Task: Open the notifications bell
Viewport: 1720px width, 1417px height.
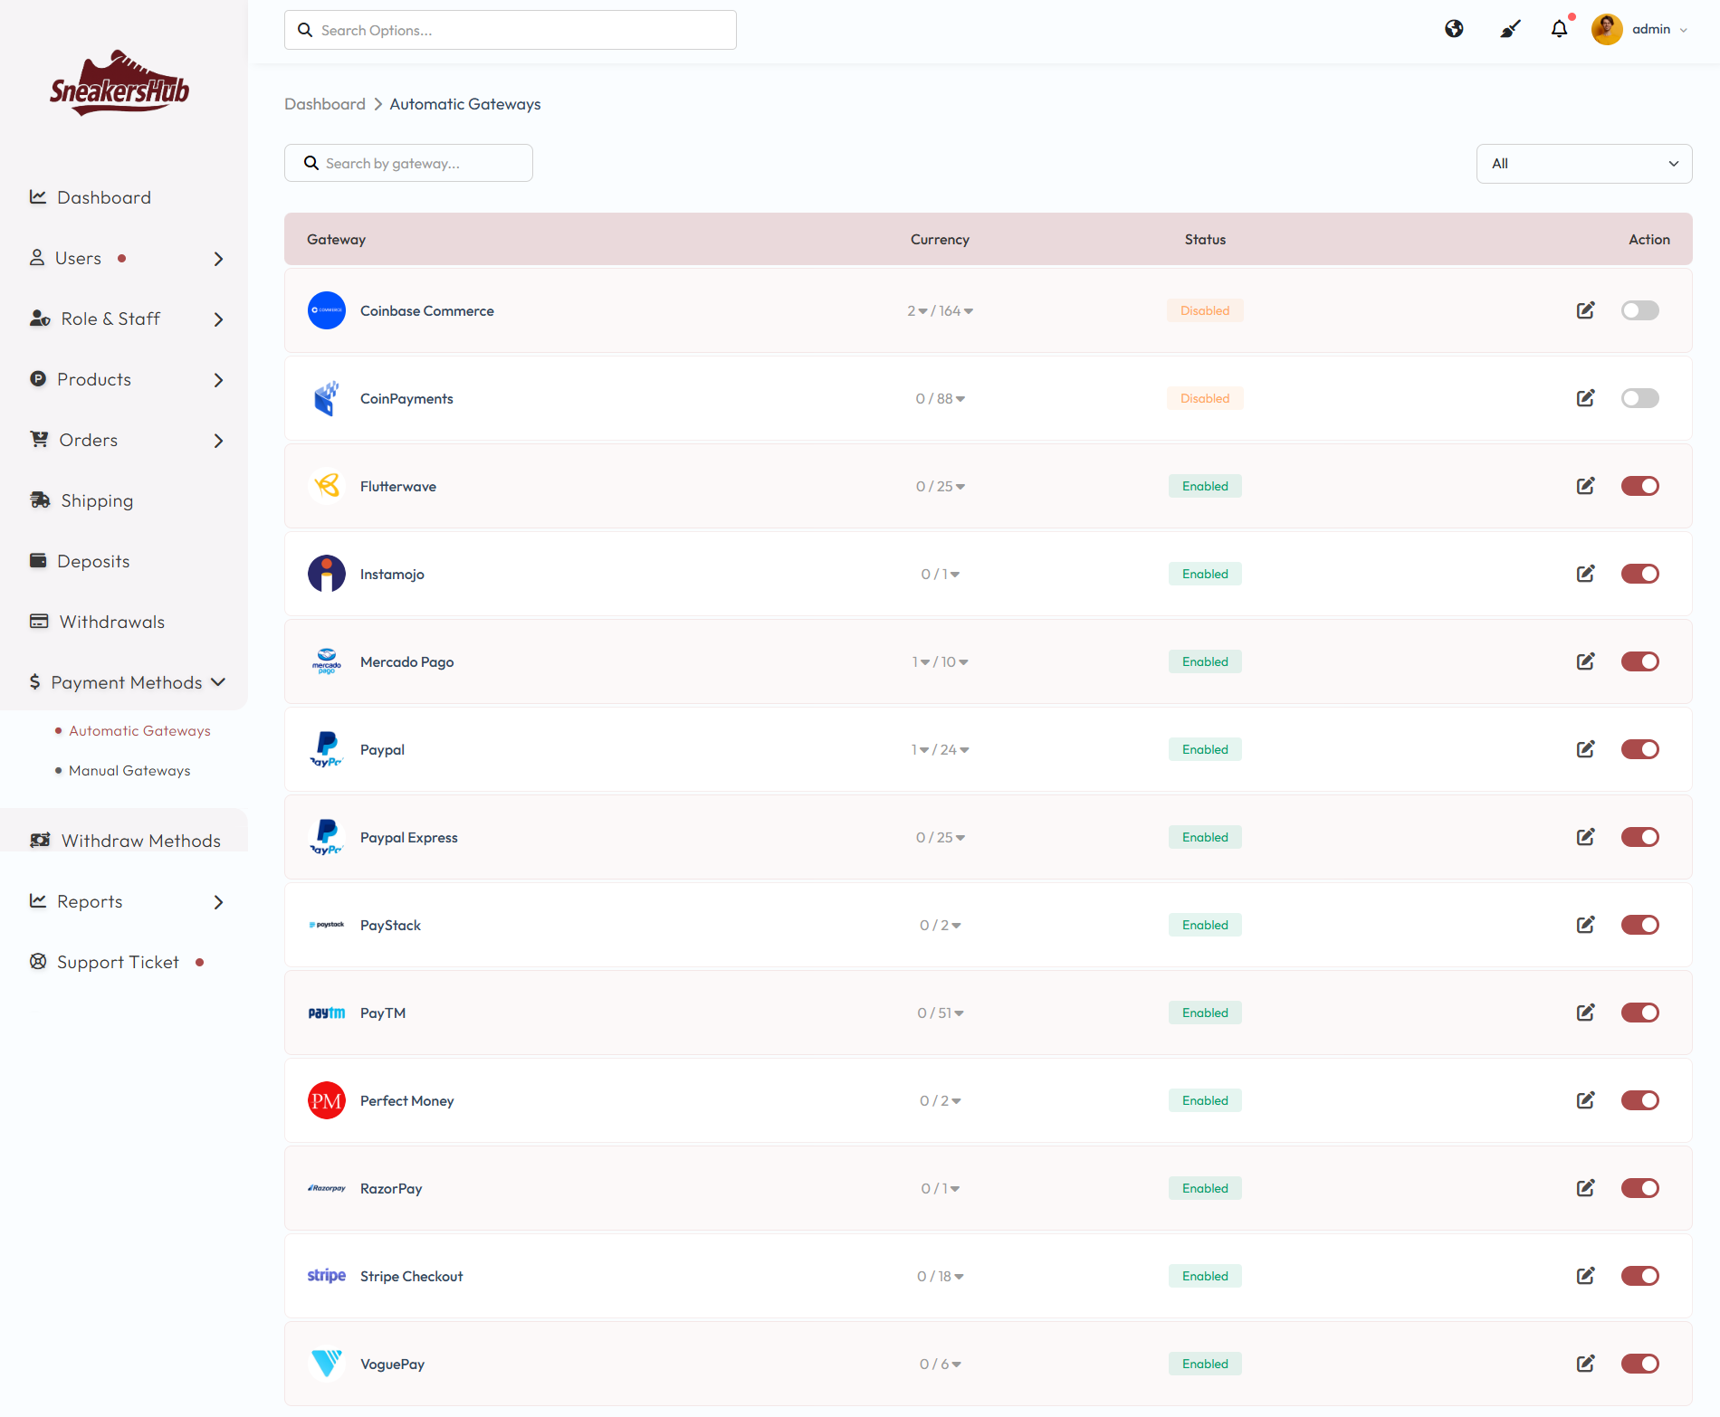Action: [1559, 29]
